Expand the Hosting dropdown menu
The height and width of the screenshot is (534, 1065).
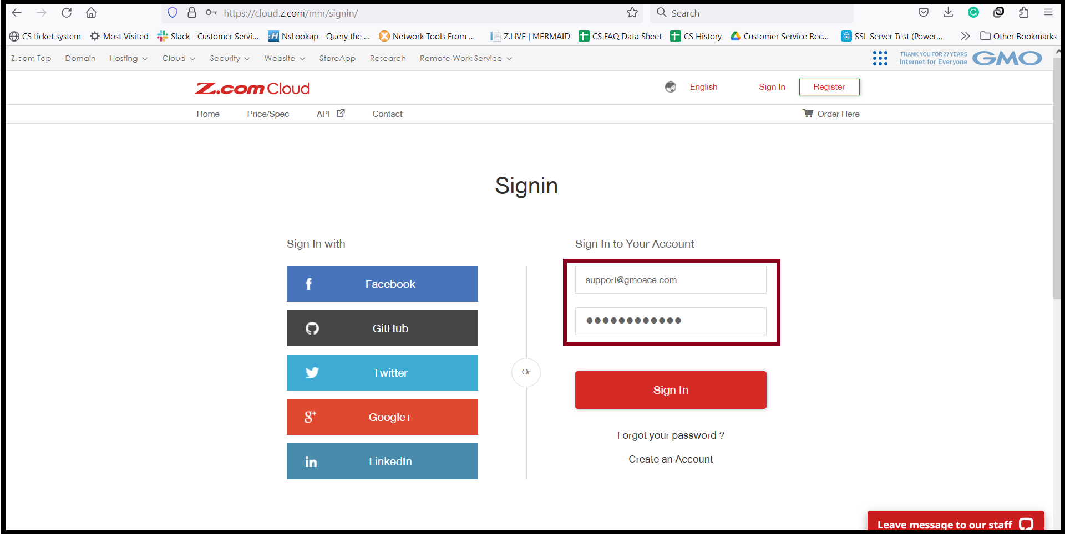(128, 58)
